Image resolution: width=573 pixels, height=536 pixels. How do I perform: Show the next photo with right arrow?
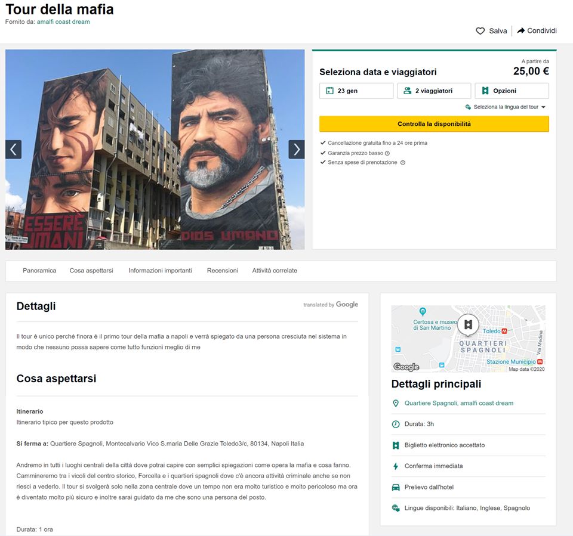click(297, 150)
